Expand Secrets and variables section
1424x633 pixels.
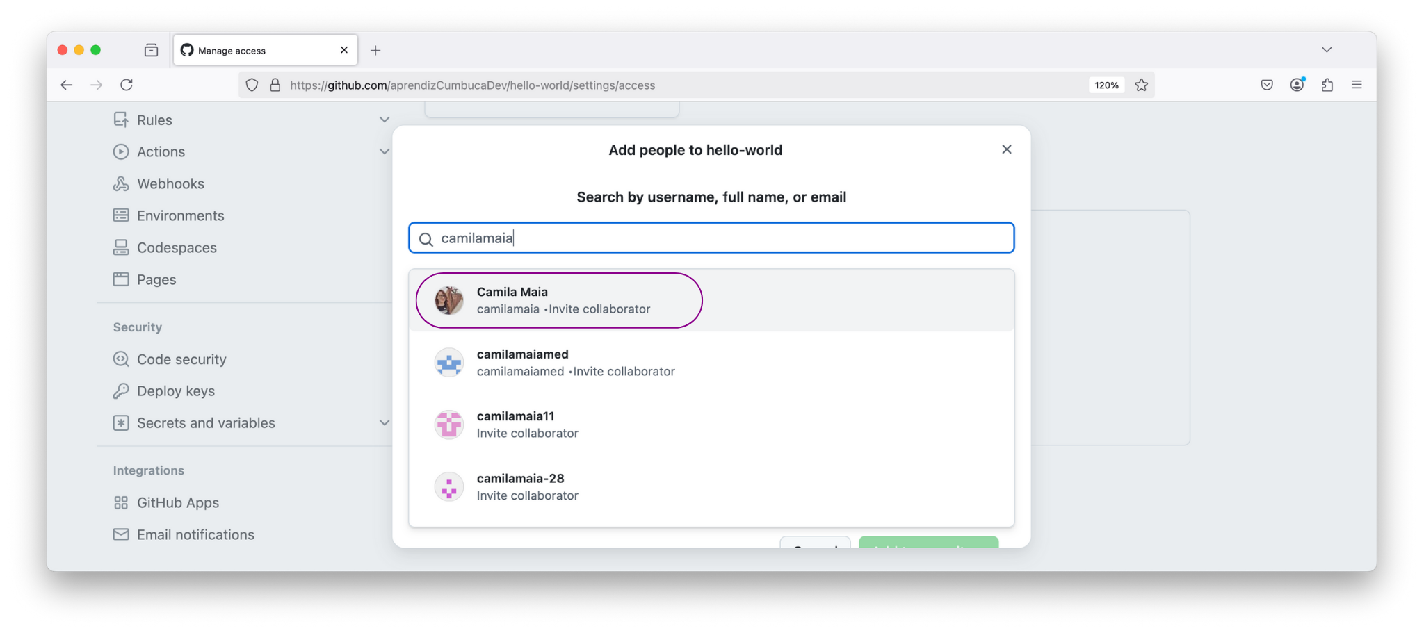point(384,422)
